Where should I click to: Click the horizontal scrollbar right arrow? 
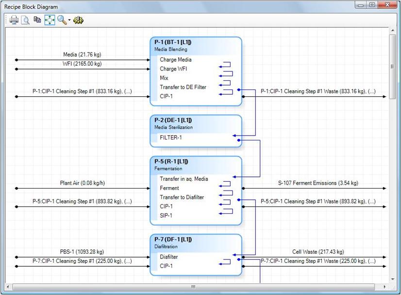pyautogui.click(x=384, y=286)
